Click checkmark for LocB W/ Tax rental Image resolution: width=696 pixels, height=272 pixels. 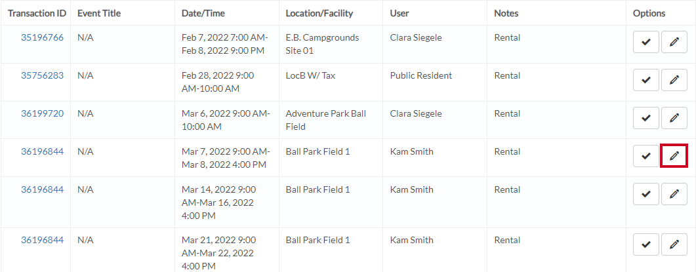pyautogui.click(x=646, y=80)
